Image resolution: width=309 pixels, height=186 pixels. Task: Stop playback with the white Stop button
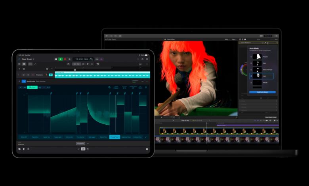click(56, 59)
